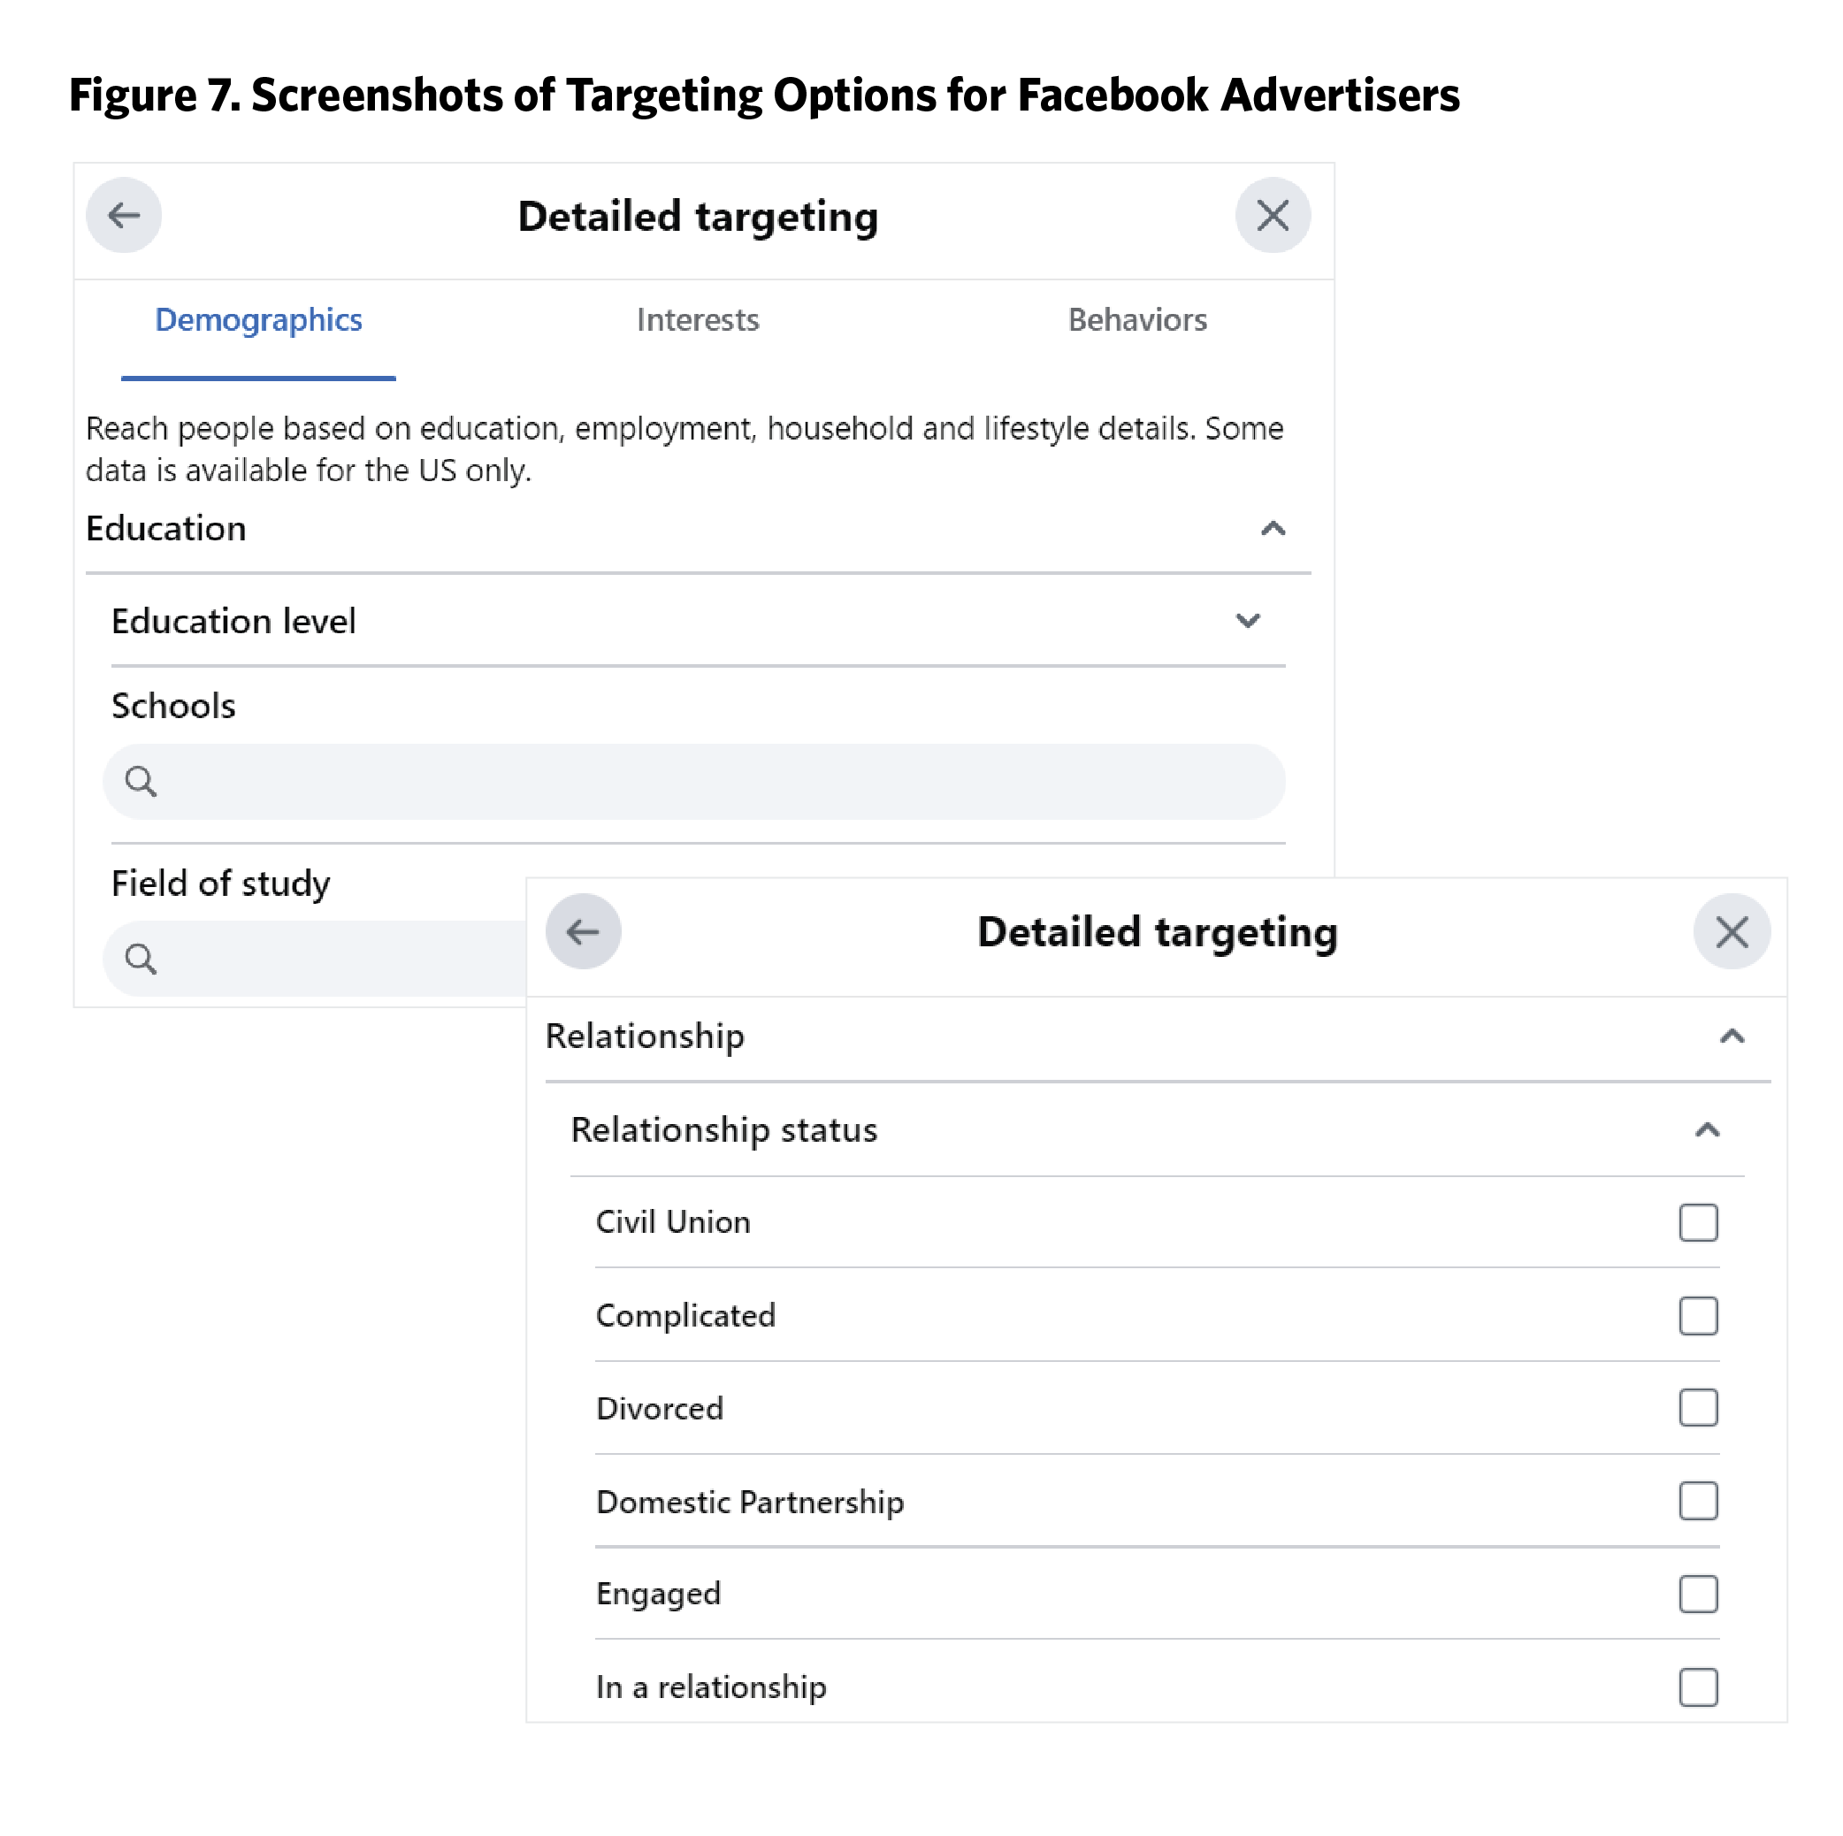Open the Behaviors tab

tap(1137, 319)
